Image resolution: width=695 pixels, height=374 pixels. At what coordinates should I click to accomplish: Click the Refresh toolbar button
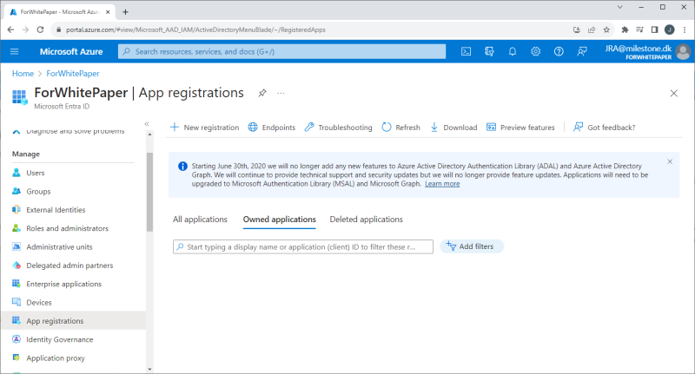(400, 128)
